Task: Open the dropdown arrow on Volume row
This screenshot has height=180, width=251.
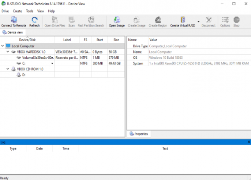Action: point(52,58)
